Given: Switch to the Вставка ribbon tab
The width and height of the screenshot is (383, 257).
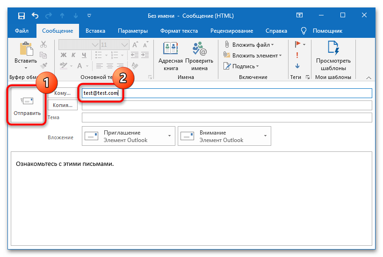Looking at the screenshot, I should coord(95,31).
